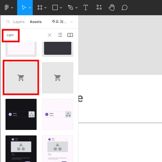The image size is (162, 162).
Task: Select the light pink component thumbnail
Action: click(21, 49)
